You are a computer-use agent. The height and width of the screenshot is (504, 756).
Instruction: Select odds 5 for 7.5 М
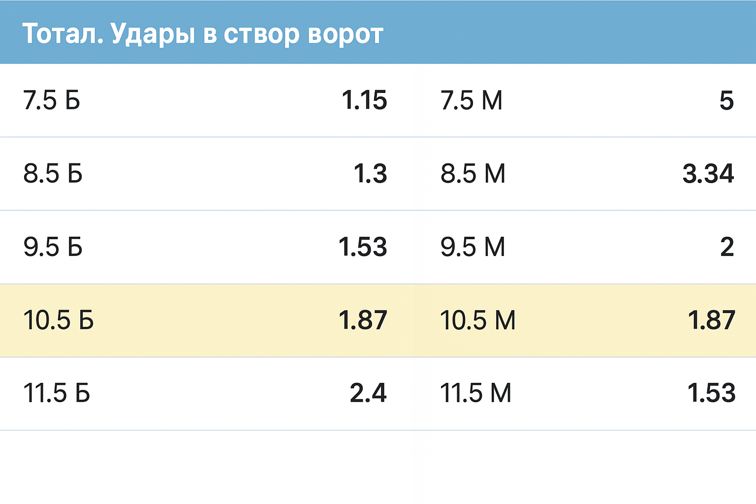click(726, 100)
